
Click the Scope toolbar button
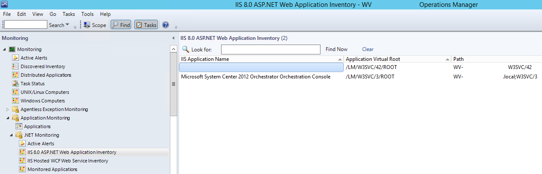coord(95,25)
